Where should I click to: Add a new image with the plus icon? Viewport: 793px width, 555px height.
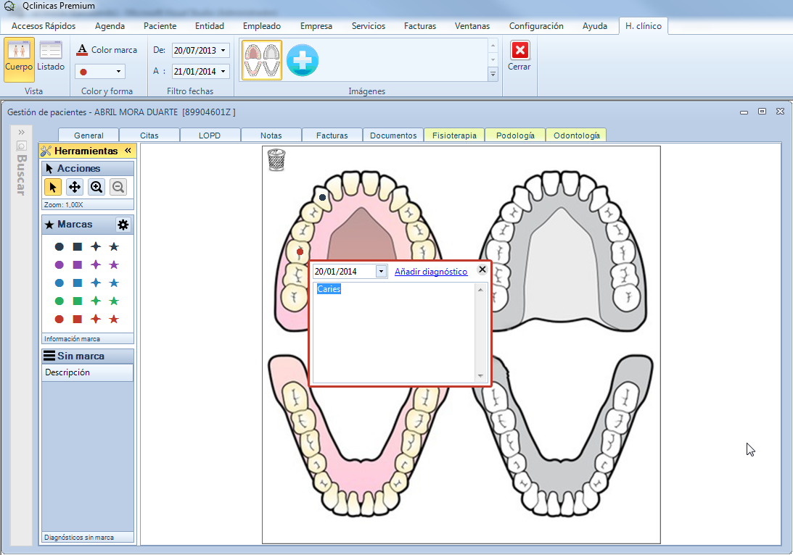pyautogui.click(x=303, y=60)
